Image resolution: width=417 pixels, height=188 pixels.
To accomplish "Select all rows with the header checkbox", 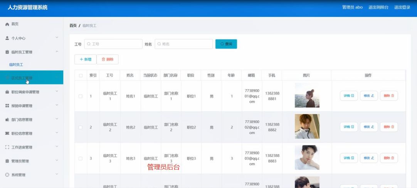I will click(81, 76).
